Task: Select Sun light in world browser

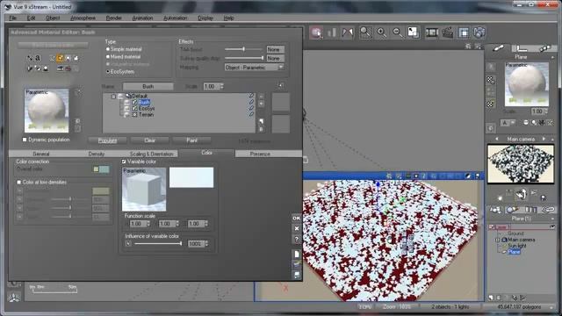Action: (516, 246)
